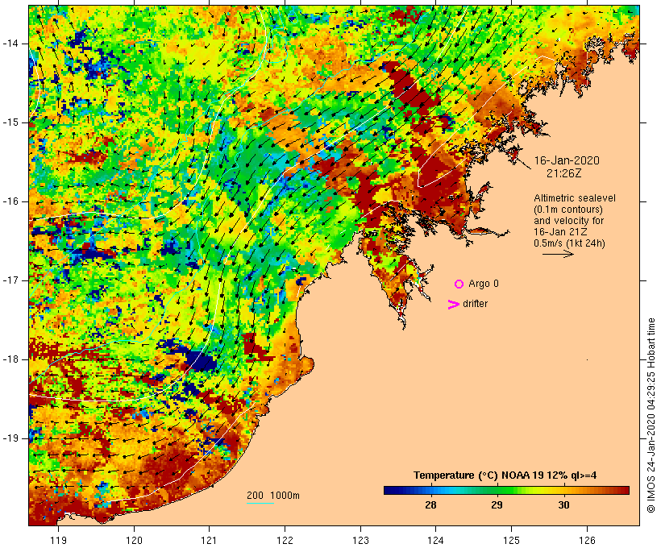The image size is (661, 548).
Task: Click the '(0.1m contours)' legend text
Action: tap(568, 210)
